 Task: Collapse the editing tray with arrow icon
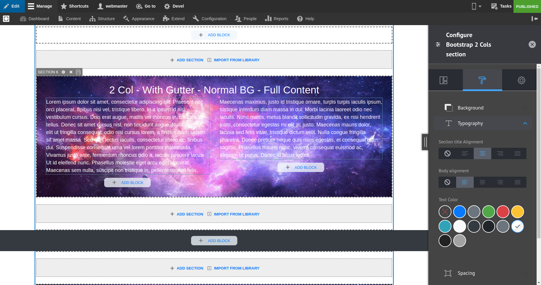point(535,19)
